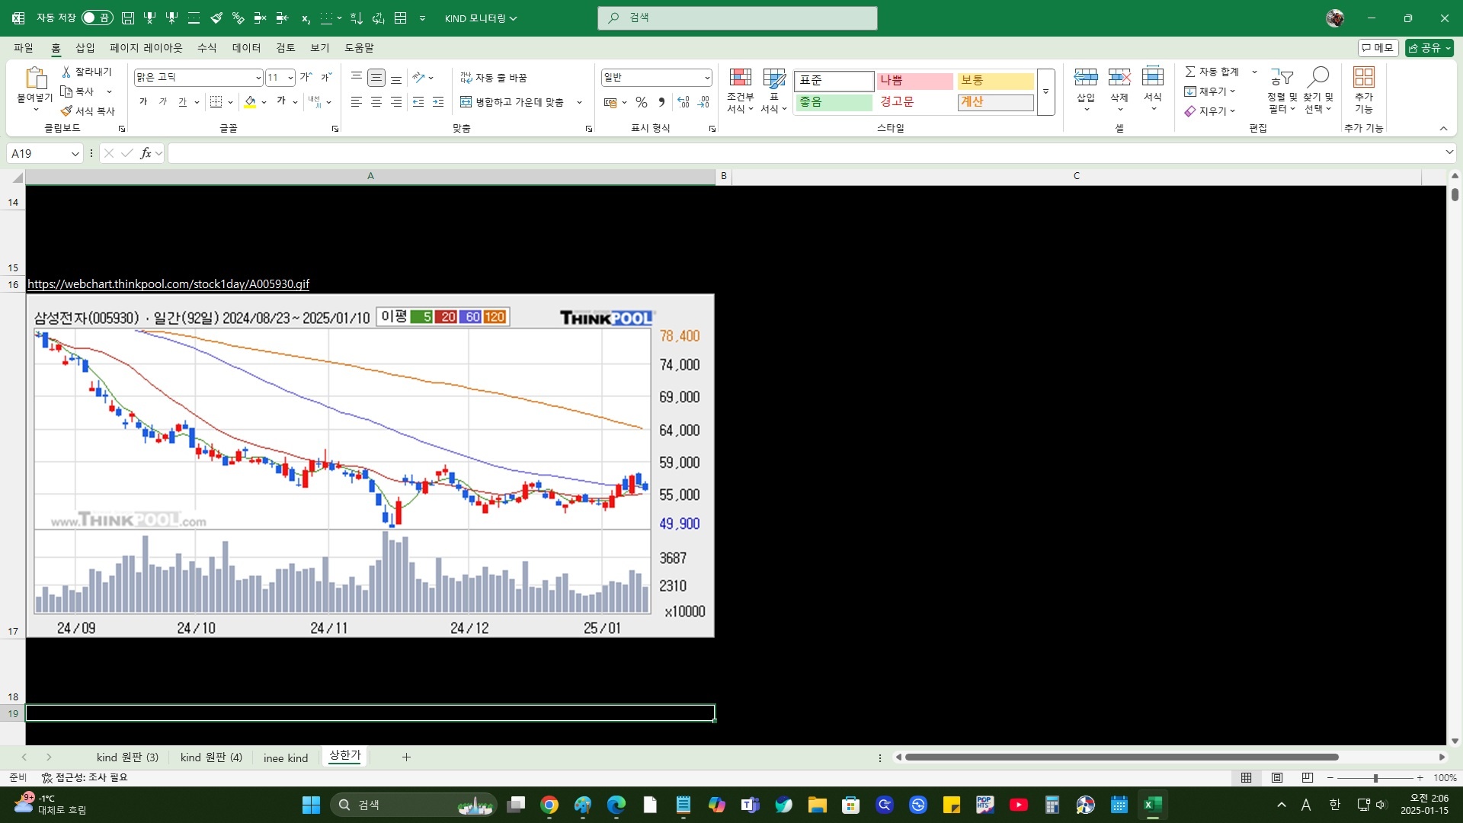Click the 공유 share button

pyautogui.click(x=1429, y=48)
